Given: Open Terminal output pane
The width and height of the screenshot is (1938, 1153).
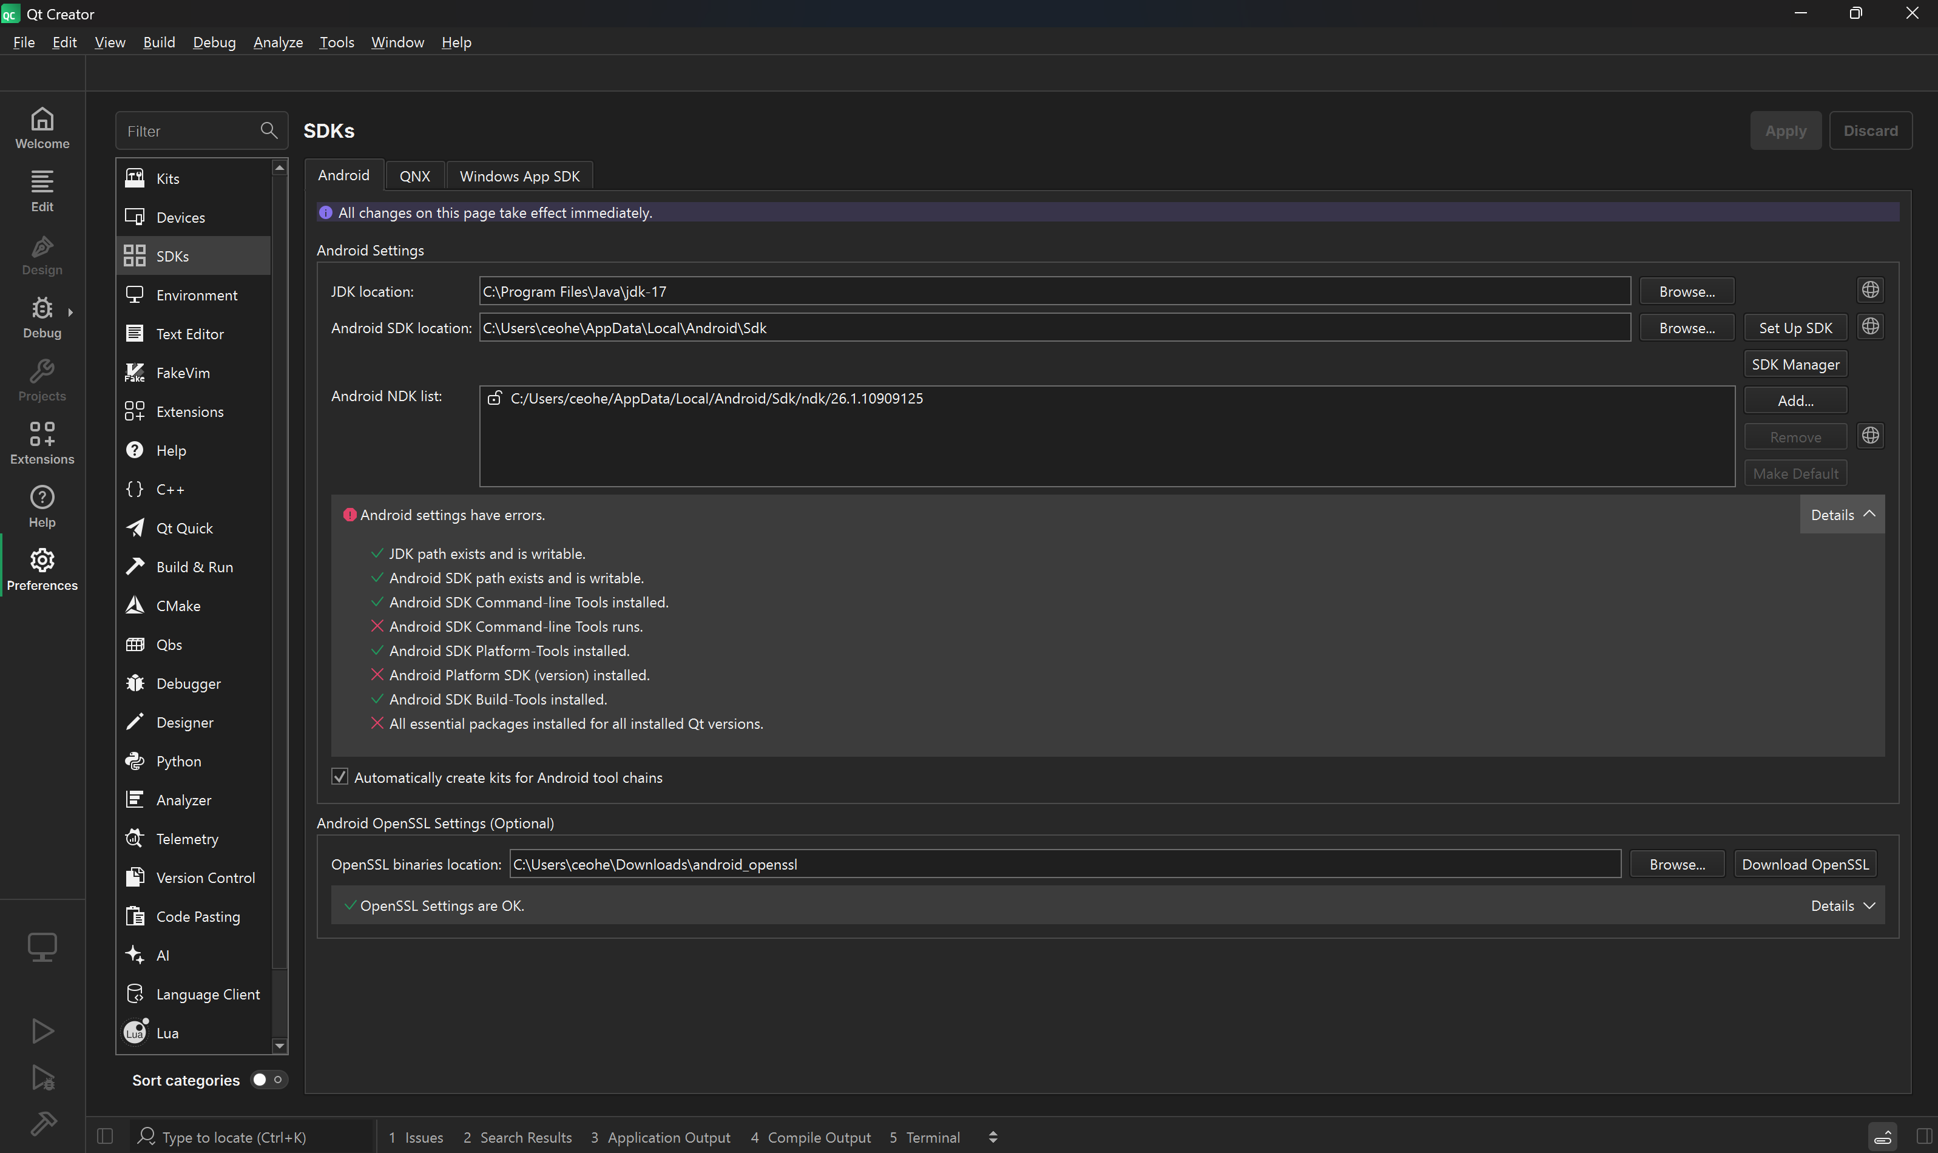Looking at the screenshot, I should [924, 1137].
